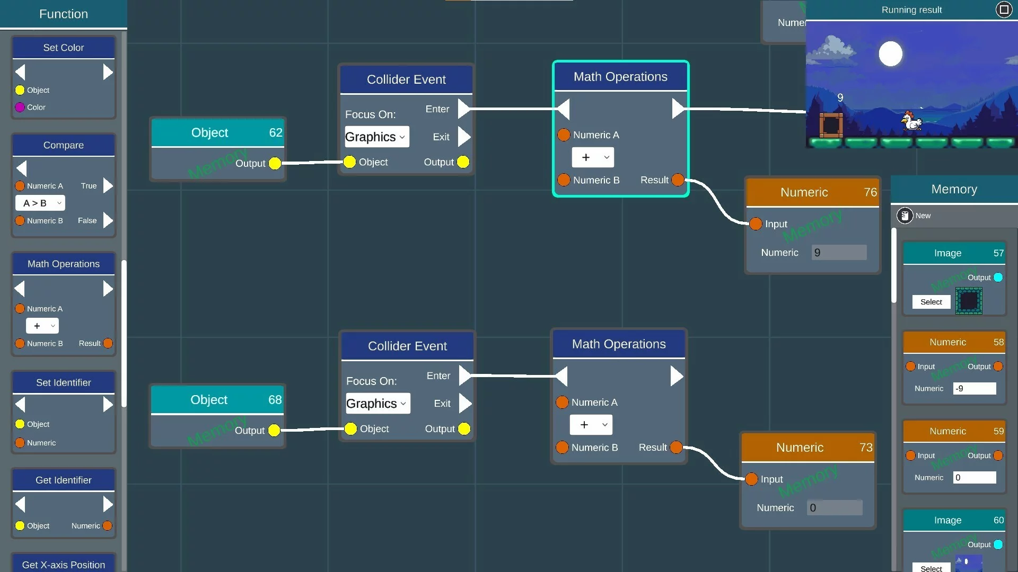Screen dimensions: 1018x572
Task: Click the Exit arrow of the top Collider Event
Action: [x=464, y=137]
